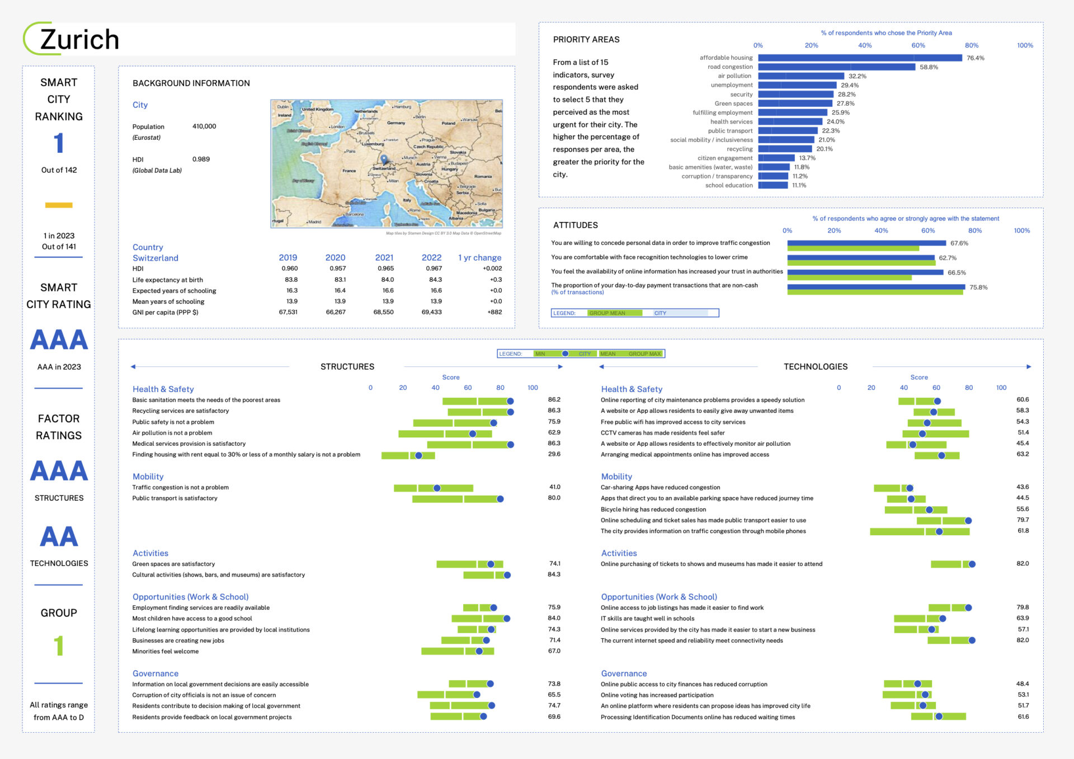Click the 'Corruption of city officials' row
1074x759 pixels.
[x=346, y=695]
